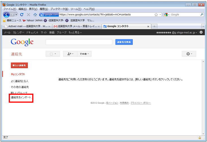
Task: Open the history dropdown next to navigation arrows
Action: (x=16, y=14)
